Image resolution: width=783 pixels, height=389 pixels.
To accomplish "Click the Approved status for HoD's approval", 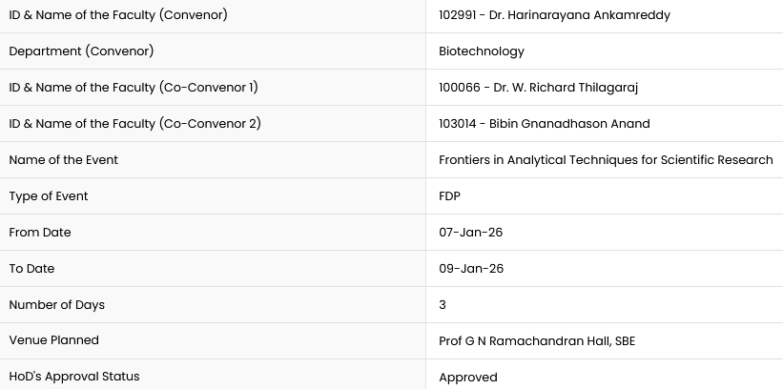I will click(x=468, y=378).
